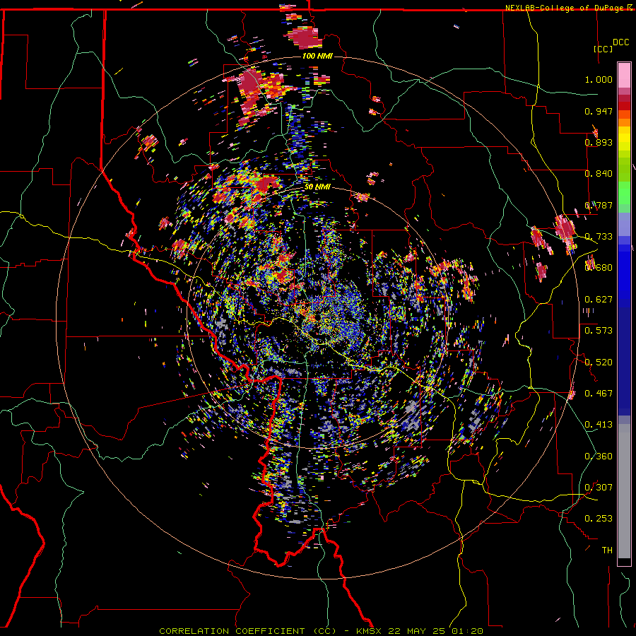This screenshot has width=636, height=636.
Task: Click the 50 NMI range ring label
Action: [317, 187]
